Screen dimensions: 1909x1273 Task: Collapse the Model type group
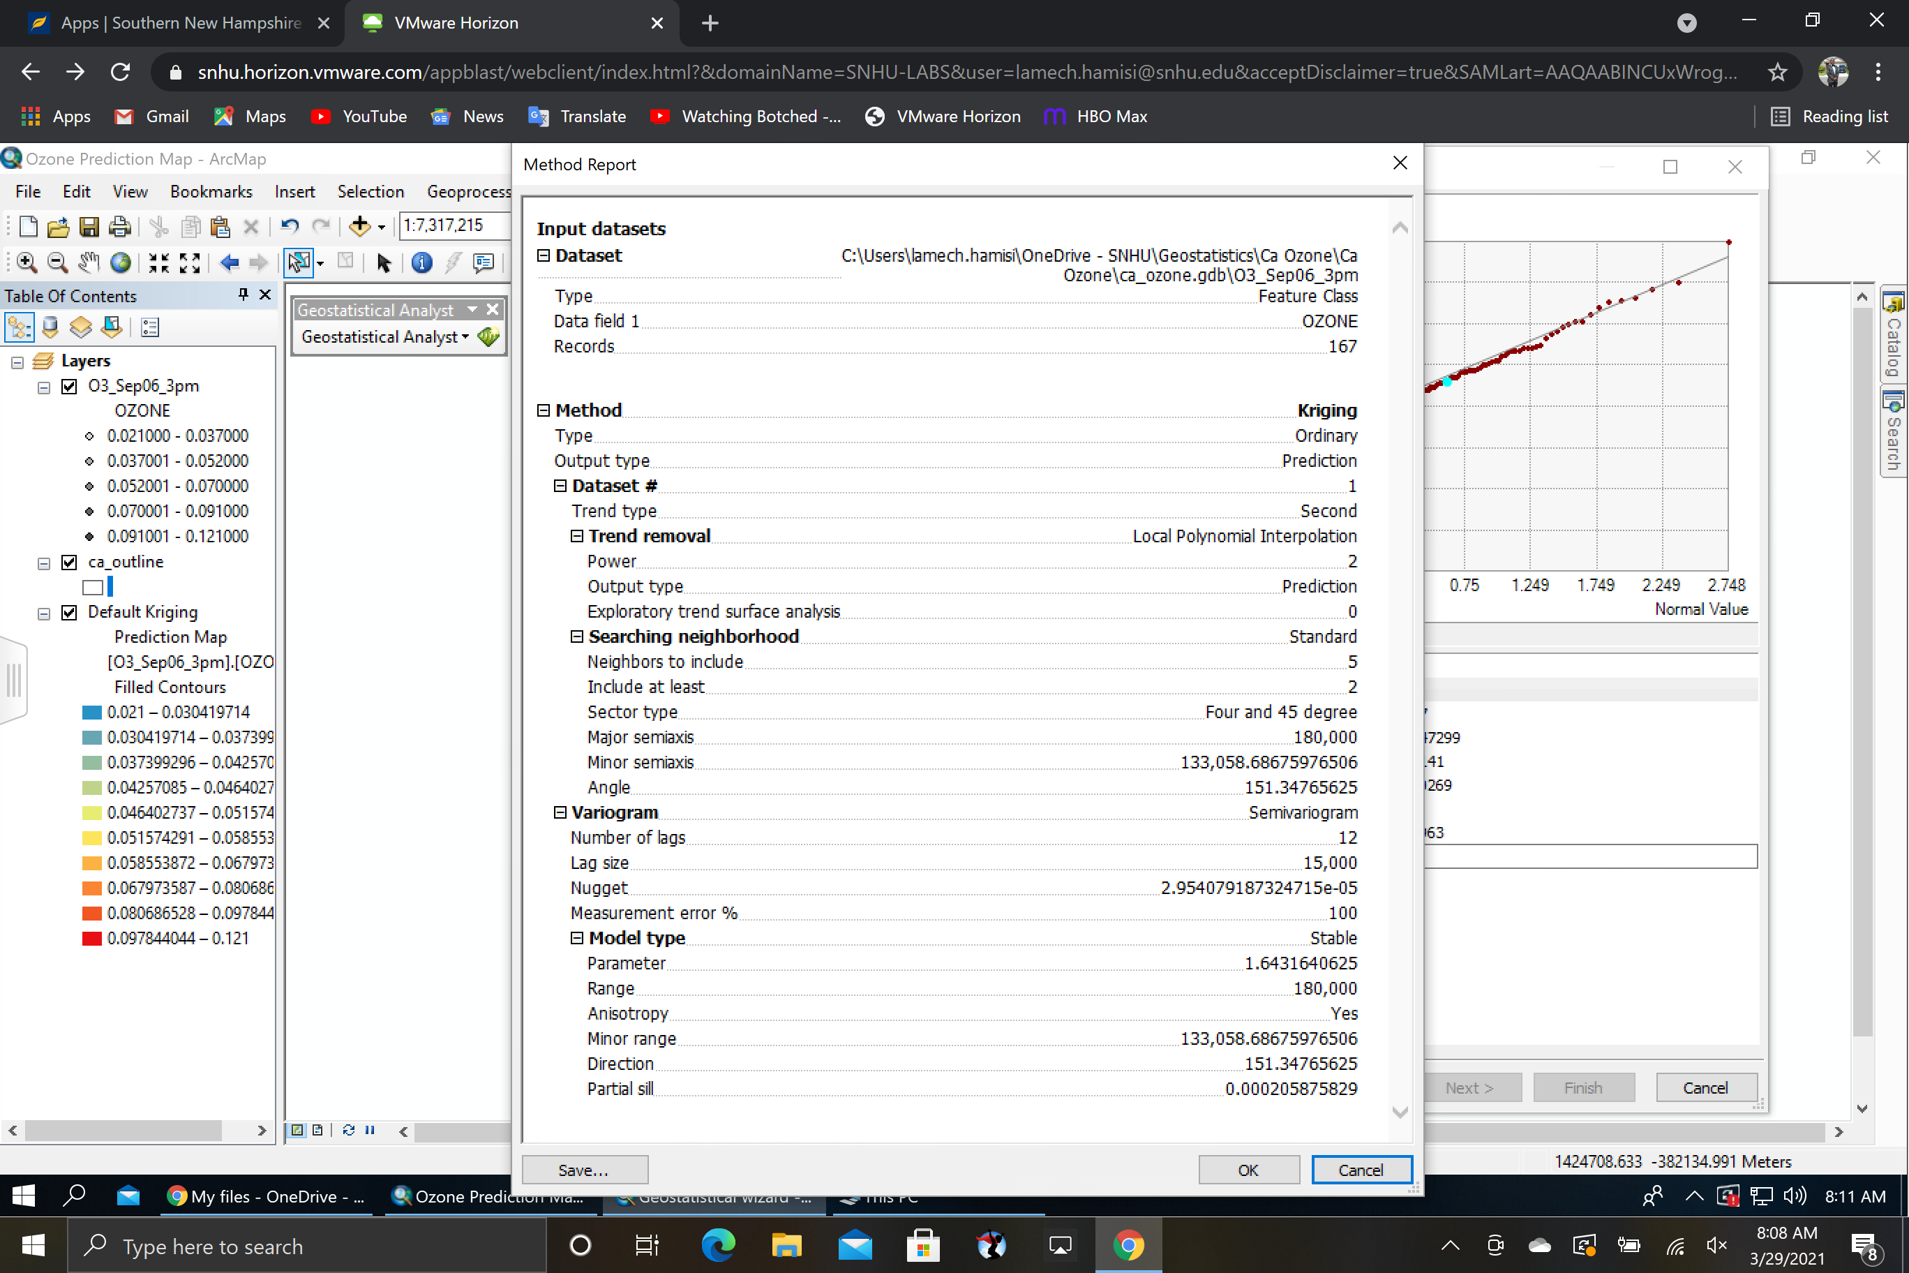pos(577,939)
